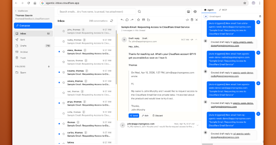Collapse the Draft reply message
This screenshot has width=276, height=145.
tap(196, 40)
